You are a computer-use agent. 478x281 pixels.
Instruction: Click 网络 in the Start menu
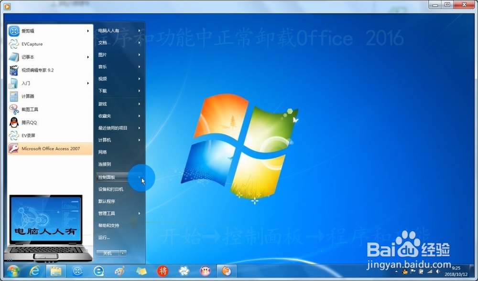[119, 152]
